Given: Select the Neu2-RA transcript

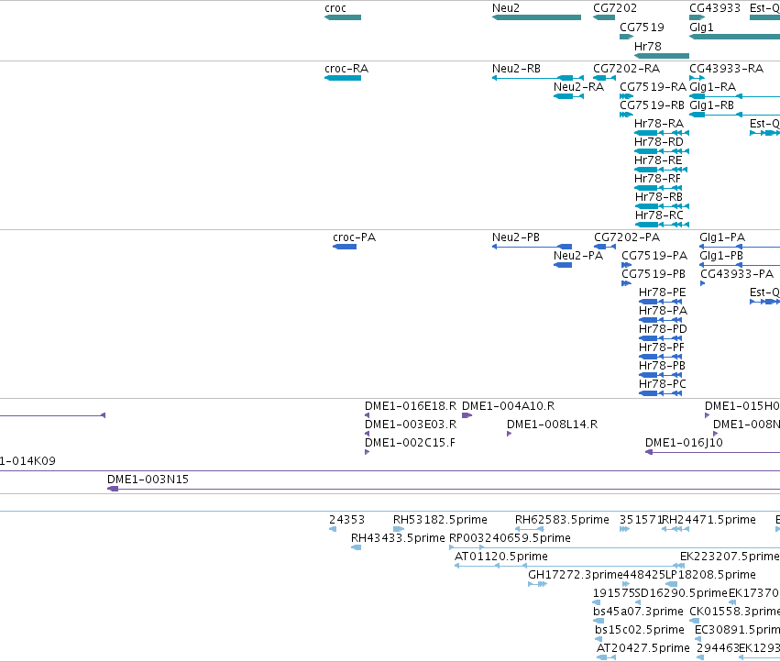Looking at the screenshot, I should [x=568, y=96].
